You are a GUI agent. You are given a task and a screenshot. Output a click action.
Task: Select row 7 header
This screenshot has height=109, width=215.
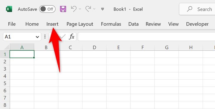coord(5,98)
